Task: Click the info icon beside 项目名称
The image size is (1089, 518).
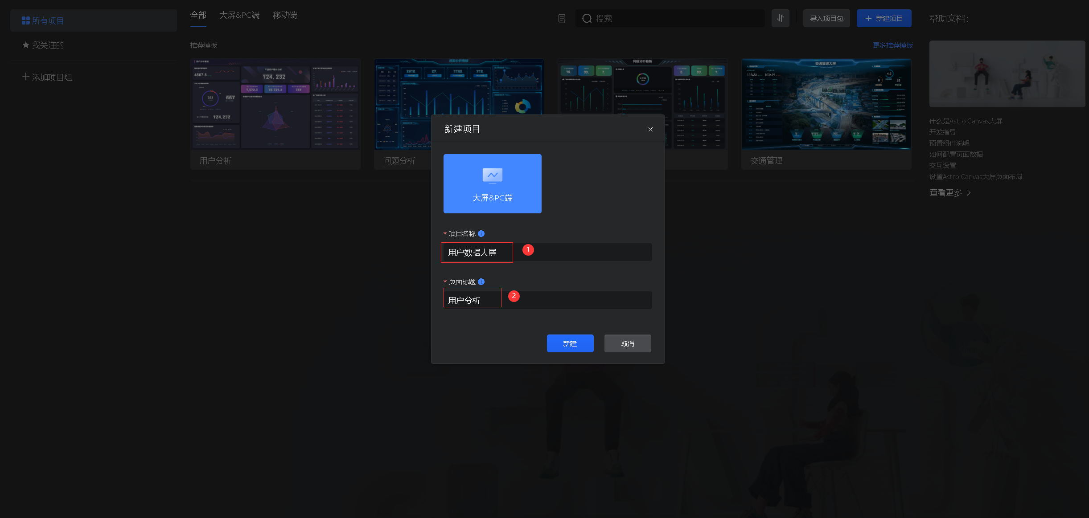Action: pos(481,233)
